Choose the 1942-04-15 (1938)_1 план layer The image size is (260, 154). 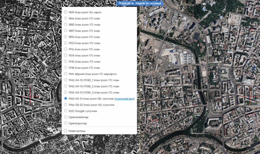coord(66,80)
